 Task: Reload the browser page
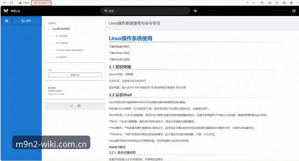11,3
